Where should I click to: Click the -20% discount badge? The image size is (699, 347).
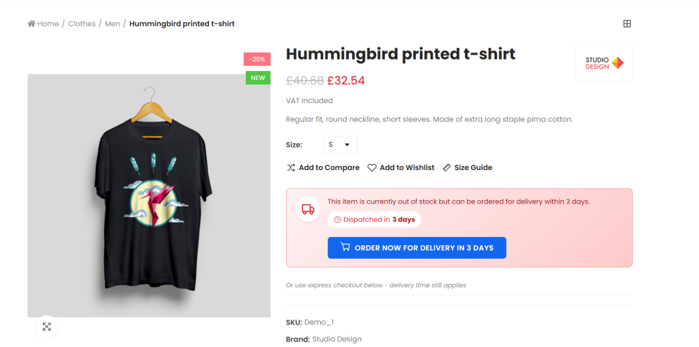point(257,59)
